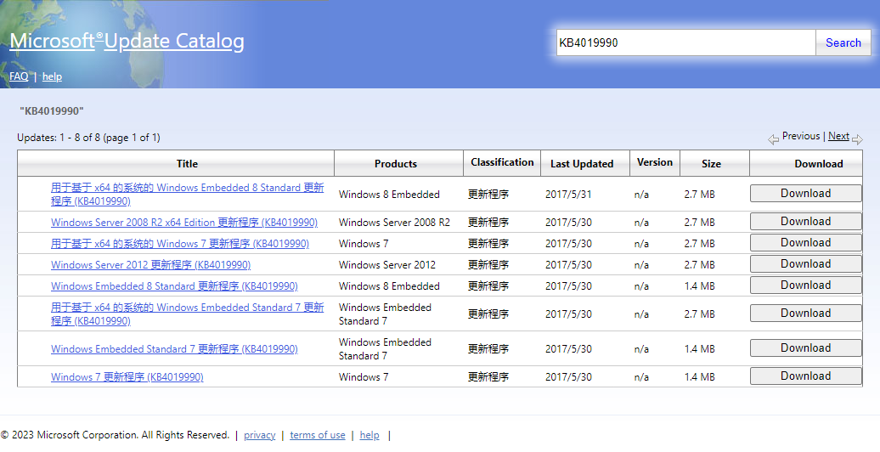Screen dimensions: 880x452
Task: Open the terms of use footer link
Action: (x=317, y=435)
